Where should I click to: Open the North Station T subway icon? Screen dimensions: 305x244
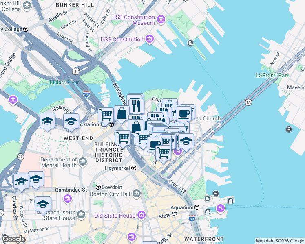111,124
